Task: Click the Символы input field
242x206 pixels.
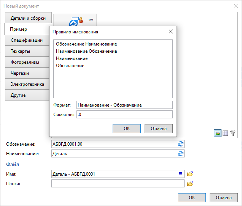Action: (124, 115)
